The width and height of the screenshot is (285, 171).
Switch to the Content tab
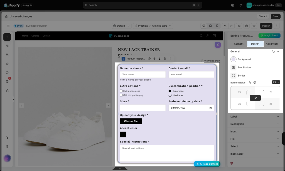239,44
